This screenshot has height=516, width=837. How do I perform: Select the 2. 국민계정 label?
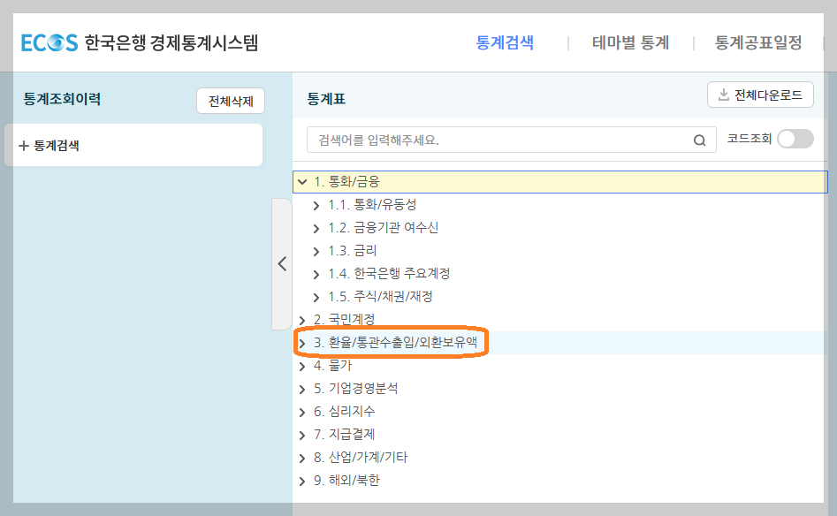tap(345, 320)
